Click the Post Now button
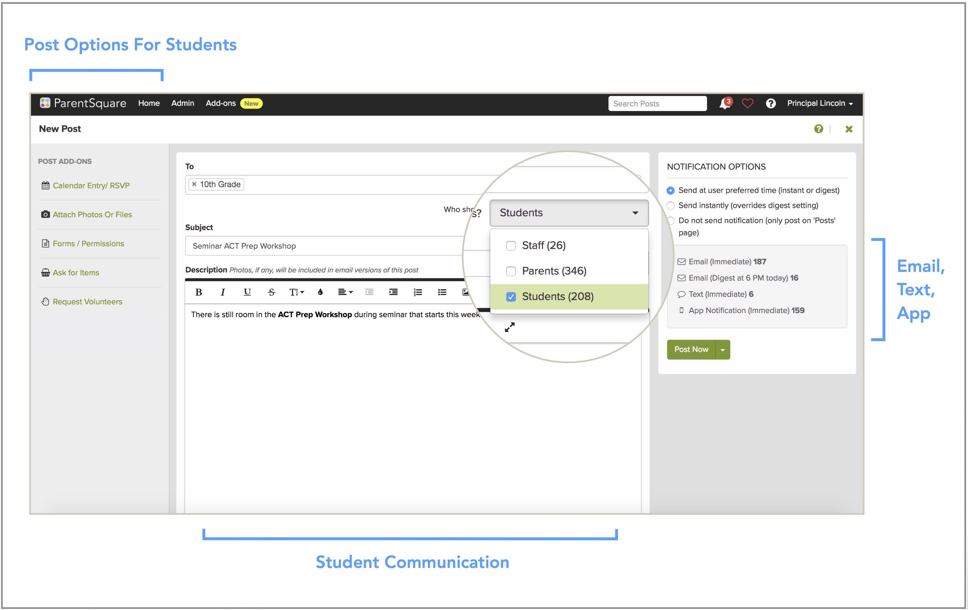Screen dimensions: 968x610 point(691,349)
